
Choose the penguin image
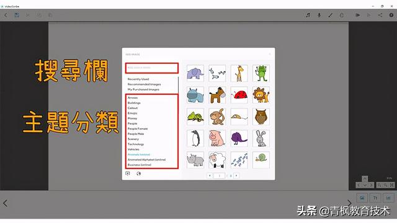click(195, 139)
